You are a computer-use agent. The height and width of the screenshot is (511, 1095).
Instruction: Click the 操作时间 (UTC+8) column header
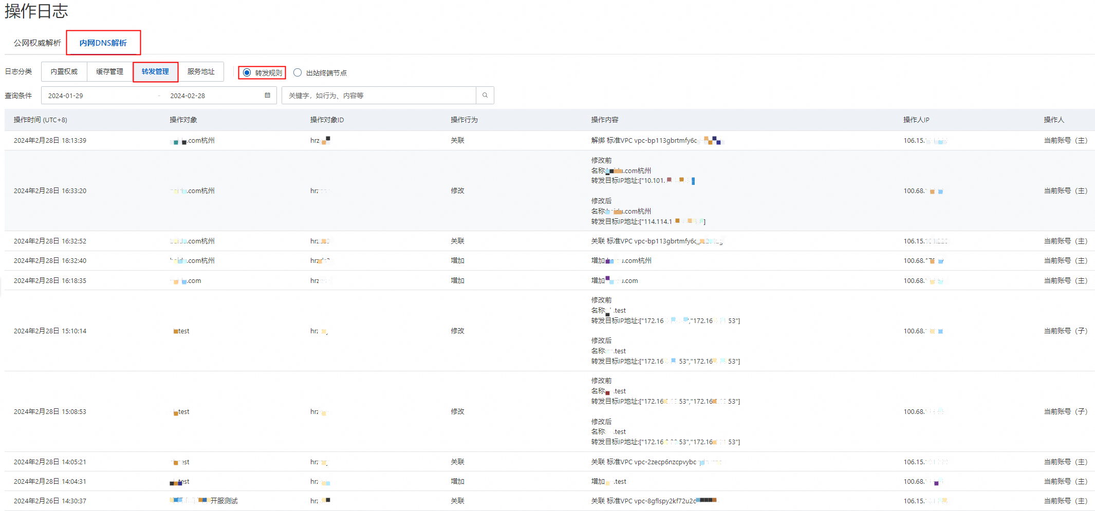pyautogui.click(x=41, y=120)
